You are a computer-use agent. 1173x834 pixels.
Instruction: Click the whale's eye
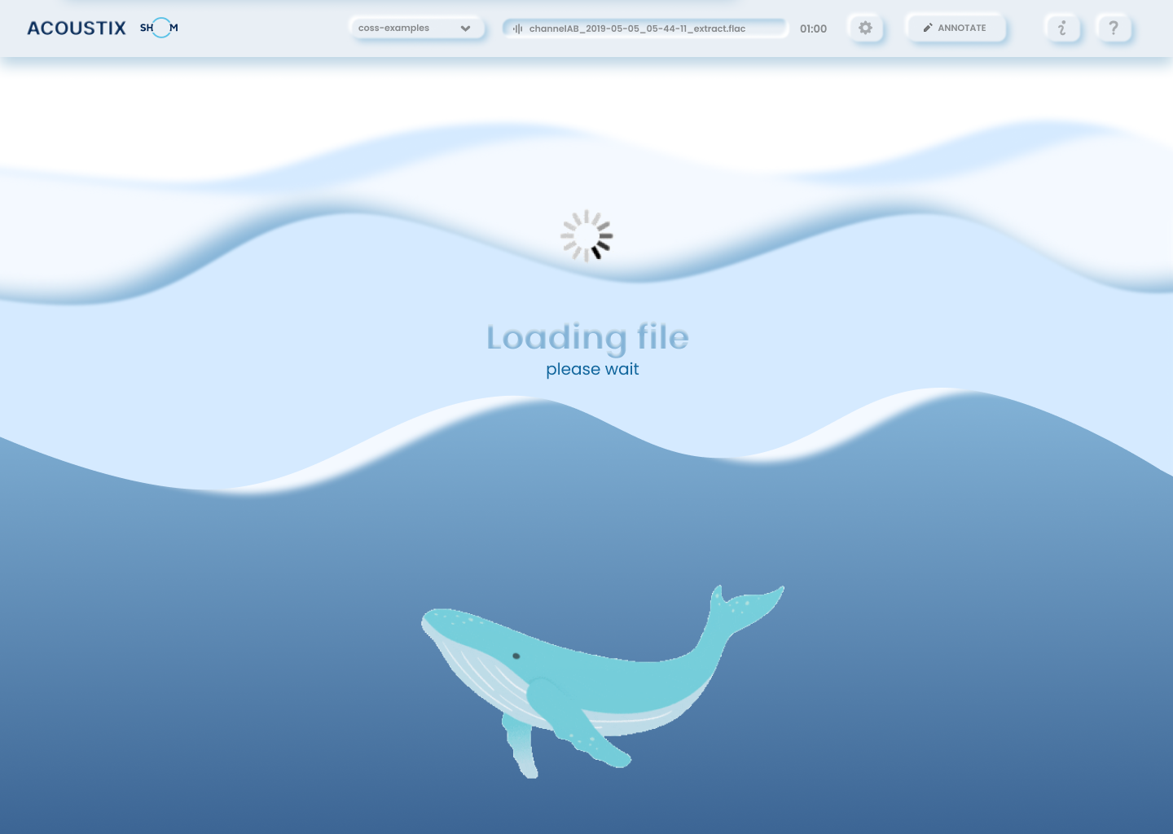point(516,656)
